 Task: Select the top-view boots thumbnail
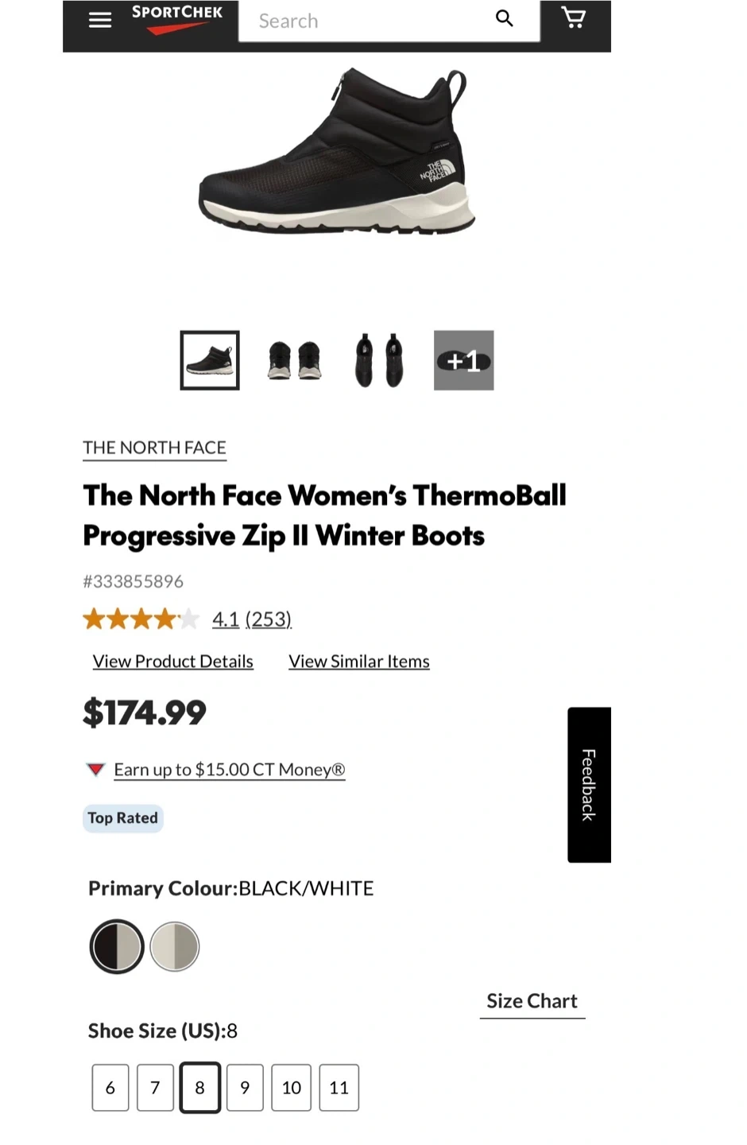pyautogui.click(x=379, y=360)
